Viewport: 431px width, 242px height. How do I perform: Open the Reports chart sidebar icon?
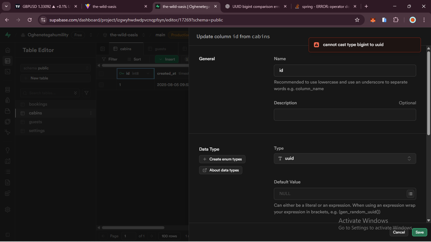pyautogui.click(x=8, y=161)
